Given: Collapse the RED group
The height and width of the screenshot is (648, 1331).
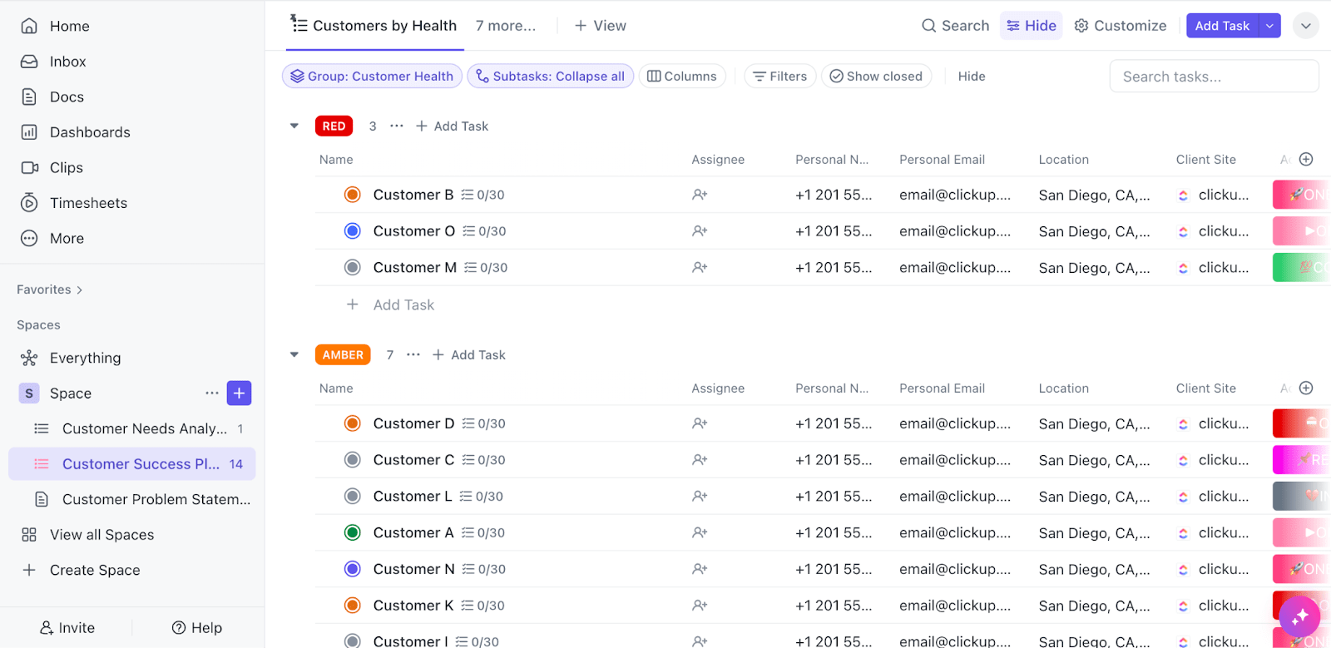Looking at the screenshot, I should [294, 126].
